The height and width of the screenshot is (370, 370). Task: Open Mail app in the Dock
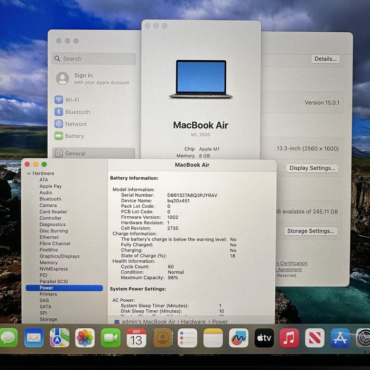pyautogui.click(x=34, y=338)
